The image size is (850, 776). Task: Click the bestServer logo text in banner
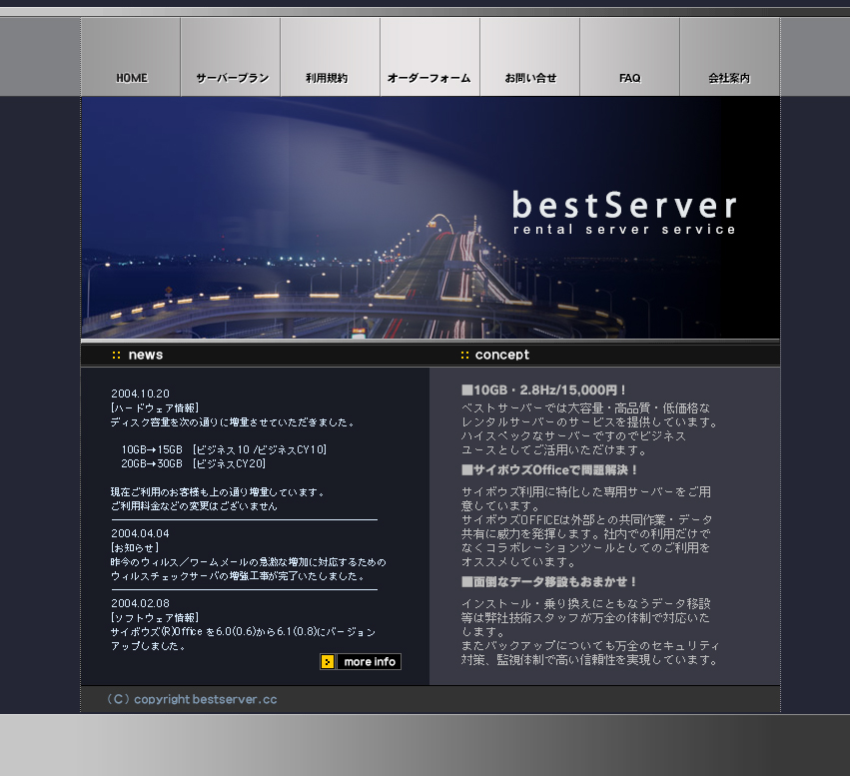point(624,206)
